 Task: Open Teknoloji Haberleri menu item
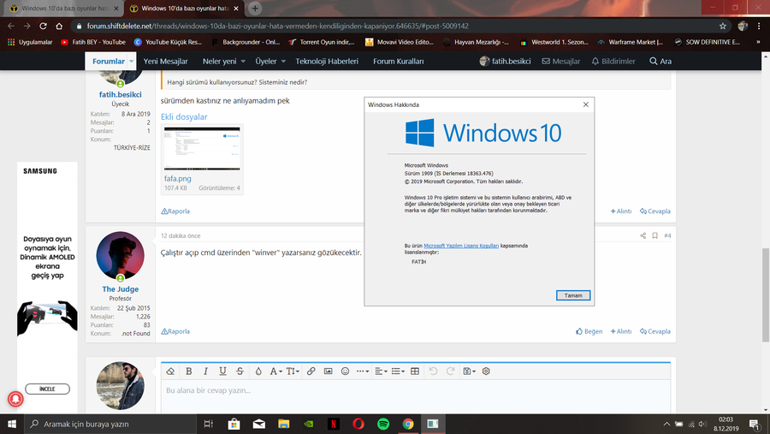327,62
